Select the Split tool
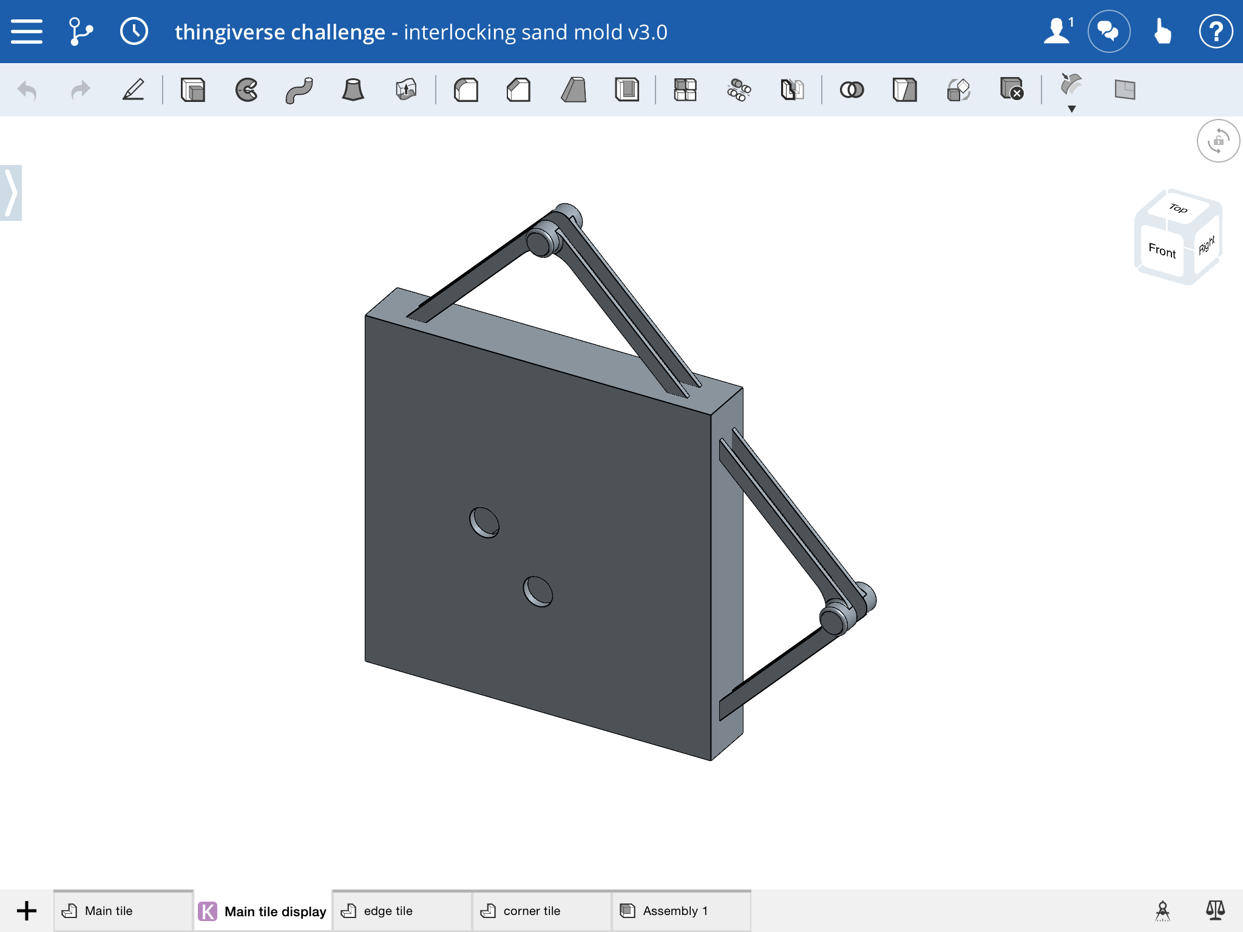The height and width of the screenshot is (932, 1243). [904, 90]
